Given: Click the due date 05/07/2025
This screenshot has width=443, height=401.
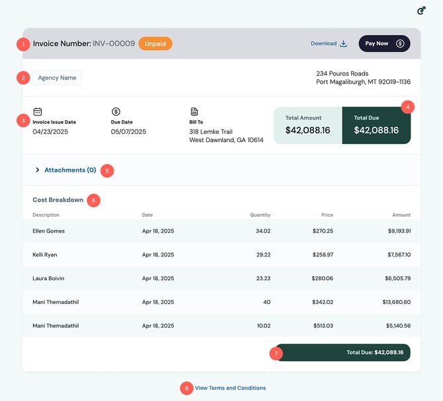Looking at the screenshot, I should click(x=128, y=131).
